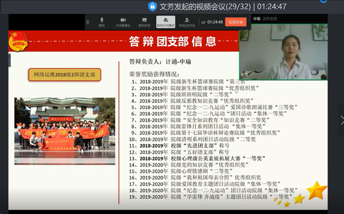Screen dimensions: 344x214
Task: Check the network signal strength icon
Action: 203,22
